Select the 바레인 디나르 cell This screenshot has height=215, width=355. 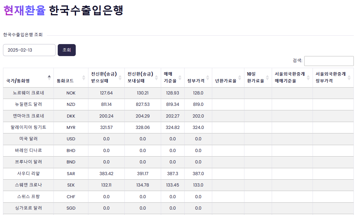click(x=28, y=151)
